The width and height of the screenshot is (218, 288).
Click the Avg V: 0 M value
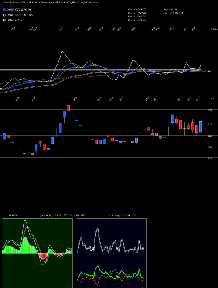(170, 9)
